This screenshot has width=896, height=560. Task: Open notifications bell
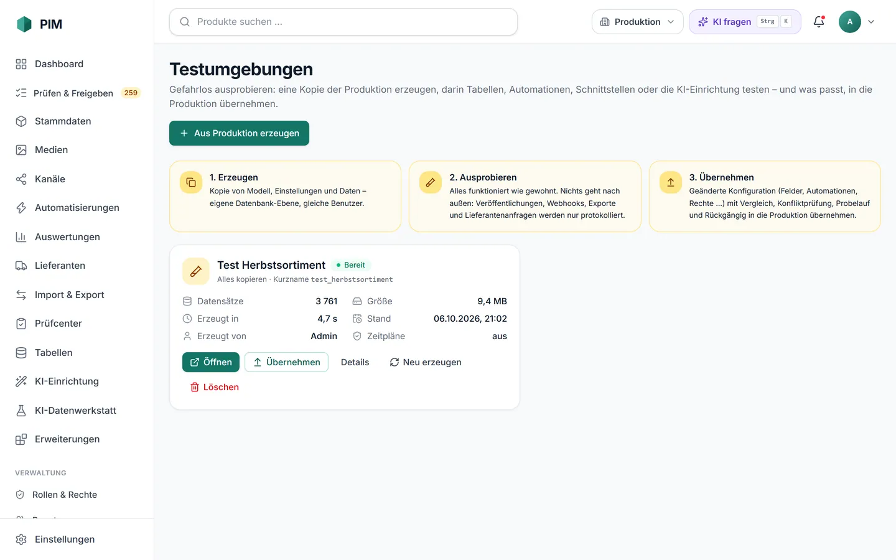[819, 22]
